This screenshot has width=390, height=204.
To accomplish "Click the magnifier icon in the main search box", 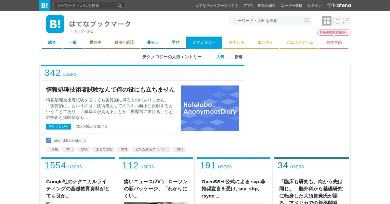I will coord(307,21).
